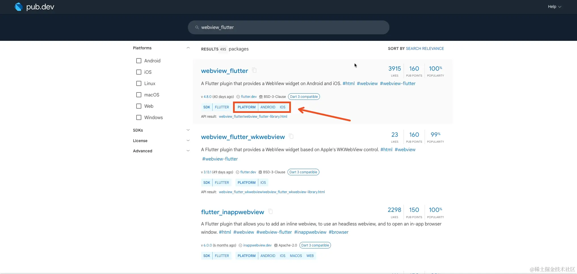Click Dart 3 compatible badge on webview_flutter_wkwebview
577x274 pixels.
(303, 172)
